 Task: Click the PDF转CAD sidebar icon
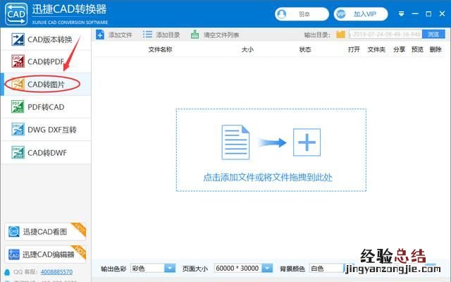click(17, 106)
